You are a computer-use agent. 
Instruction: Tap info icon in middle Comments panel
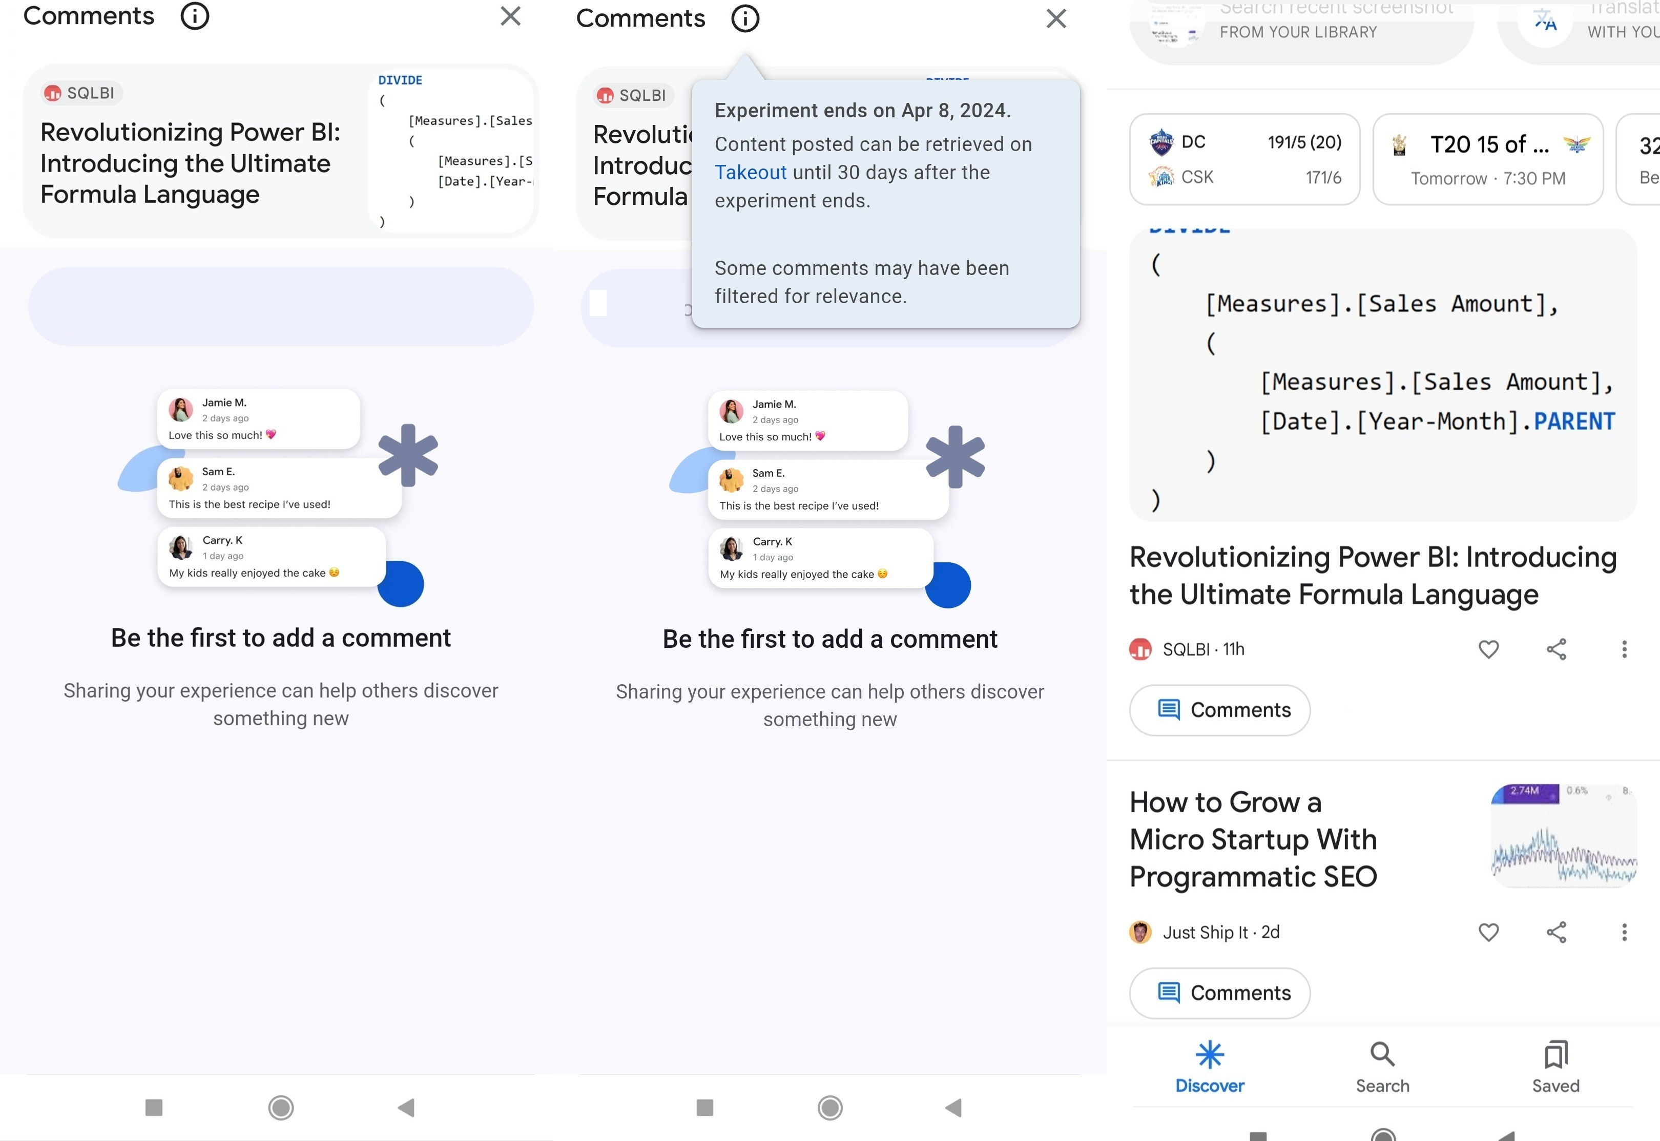click(745, 18)
